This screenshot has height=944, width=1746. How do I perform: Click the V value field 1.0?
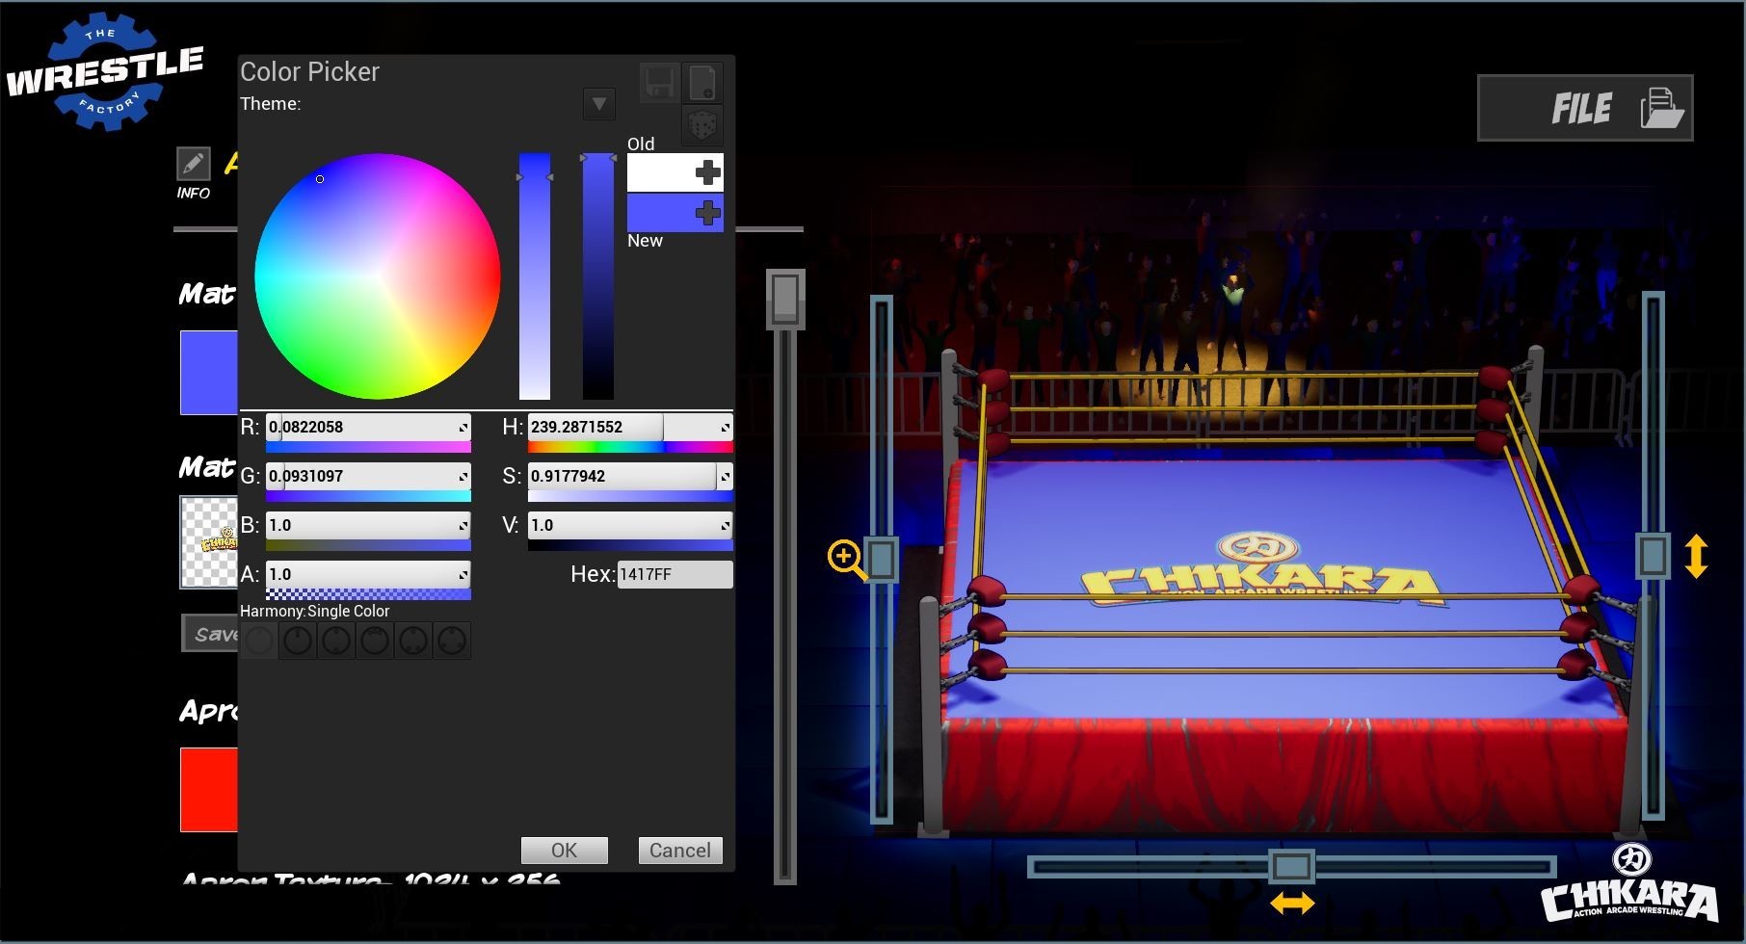pyautogui.click(x=630, y=525)
